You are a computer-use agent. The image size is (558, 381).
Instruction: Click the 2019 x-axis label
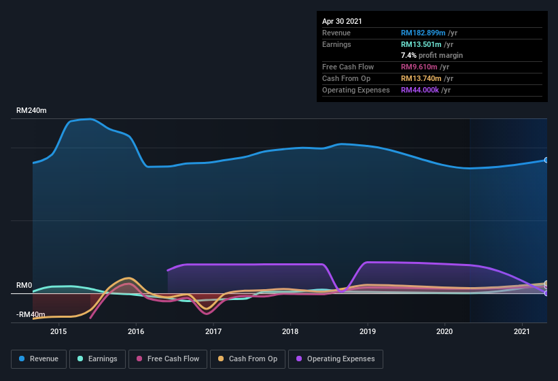(x=368, y=331)
